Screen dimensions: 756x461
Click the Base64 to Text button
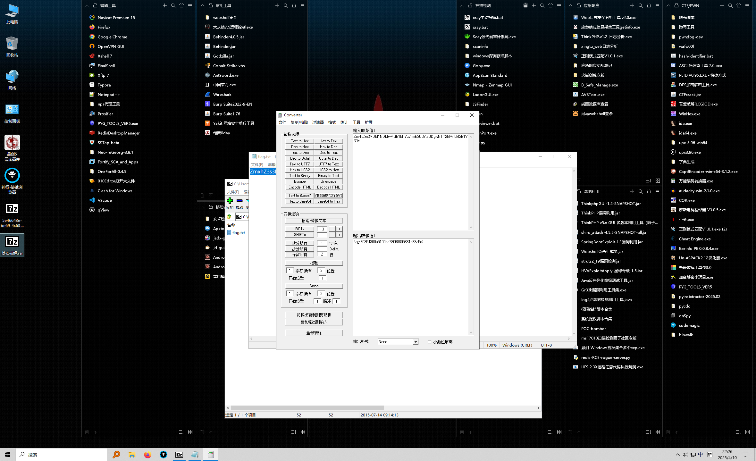(x=329, y=196)
